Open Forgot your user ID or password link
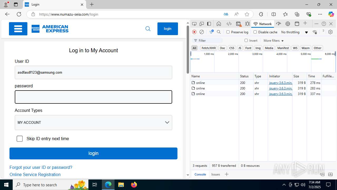 tap(41, 167)
